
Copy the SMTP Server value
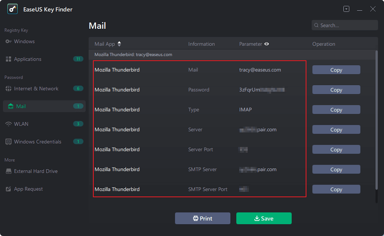pos(336,169)
